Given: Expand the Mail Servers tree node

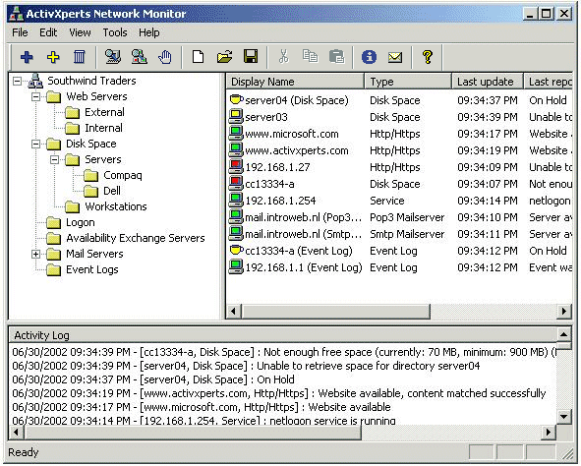Looking at the screenshot, I should pos(36,254).
